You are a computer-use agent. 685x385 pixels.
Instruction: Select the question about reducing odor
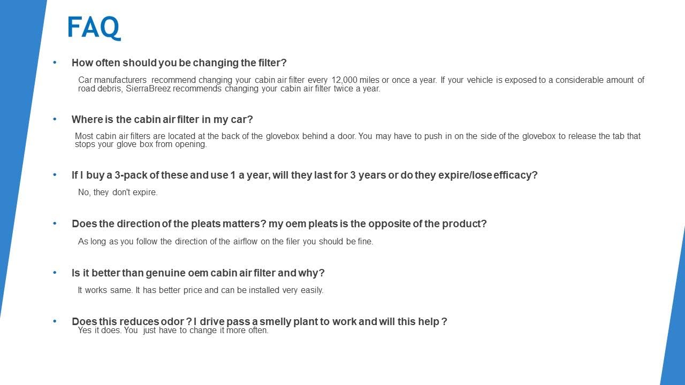coord(260,322)
